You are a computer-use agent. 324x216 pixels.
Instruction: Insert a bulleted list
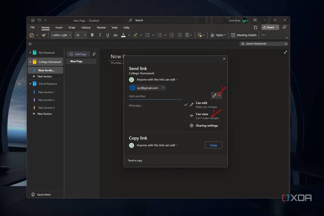click(x=148, y=35)
